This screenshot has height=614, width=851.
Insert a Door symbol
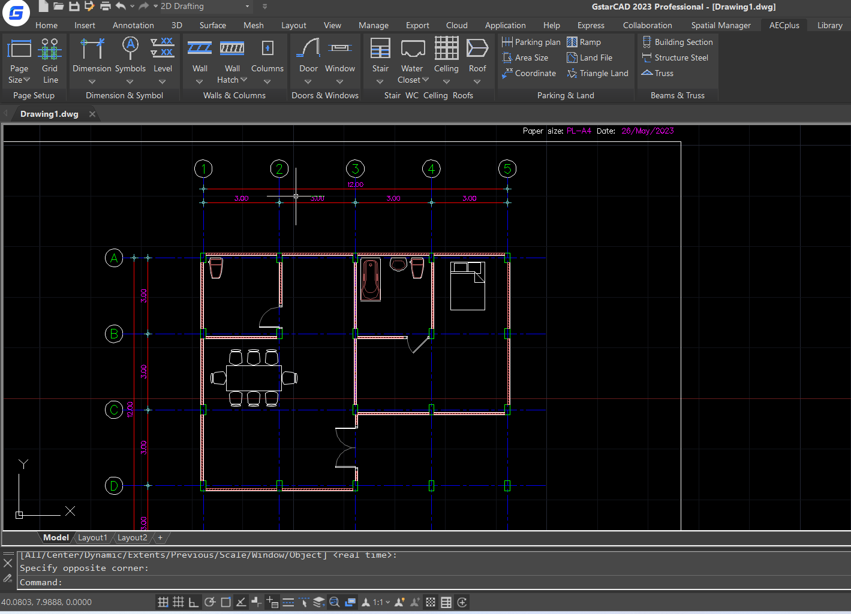[x=308, y=58]
